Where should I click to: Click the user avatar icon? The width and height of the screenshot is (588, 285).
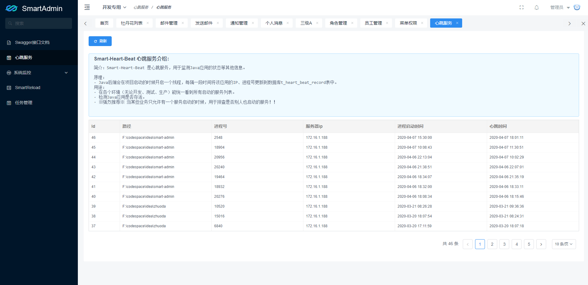pos(577,7)
